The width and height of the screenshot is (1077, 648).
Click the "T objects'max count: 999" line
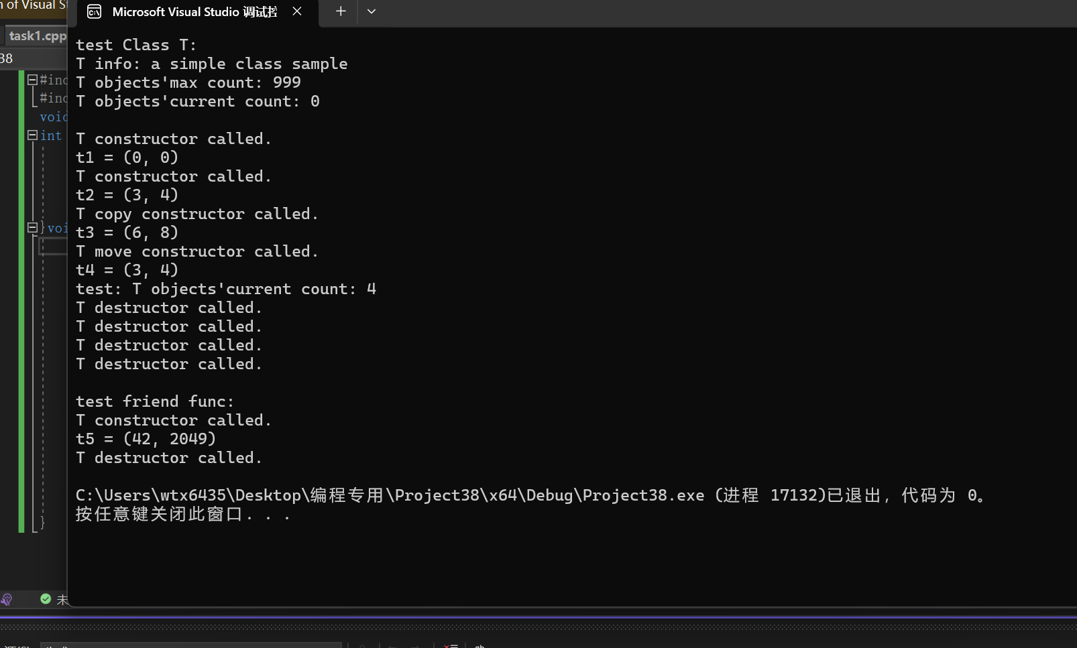tap(188, 82)
